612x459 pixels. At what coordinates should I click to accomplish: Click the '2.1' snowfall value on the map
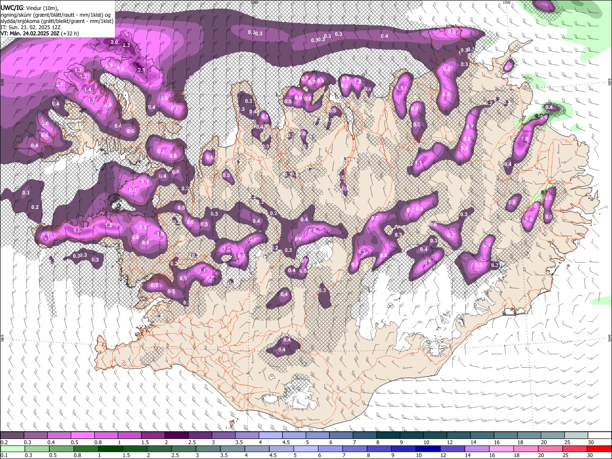click(141, 70)
